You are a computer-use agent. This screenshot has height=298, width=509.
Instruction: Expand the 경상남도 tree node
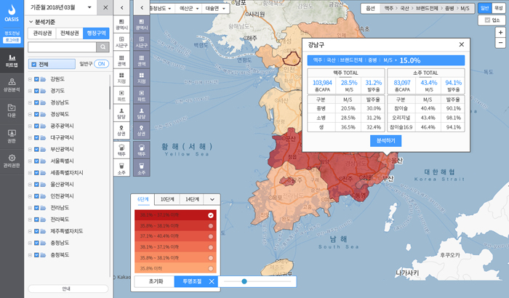click(x=30, y=102)
